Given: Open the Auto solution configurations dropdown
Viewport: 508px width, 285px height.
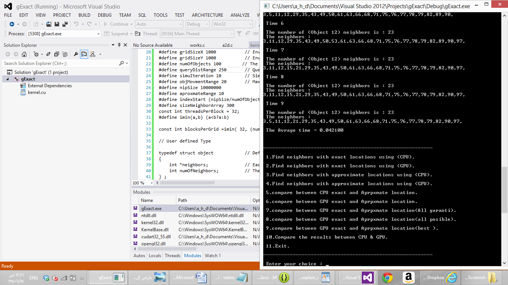Looking at the screenshot, I should (159, 24).
